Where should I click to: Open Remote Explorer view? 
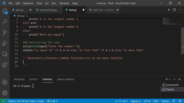pyautogui.click(x=5, y=54)
